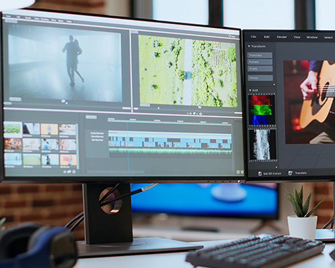Click the media bin vertical scrollbar
Viewport: 335px width, 268px height.
[78, 146]
